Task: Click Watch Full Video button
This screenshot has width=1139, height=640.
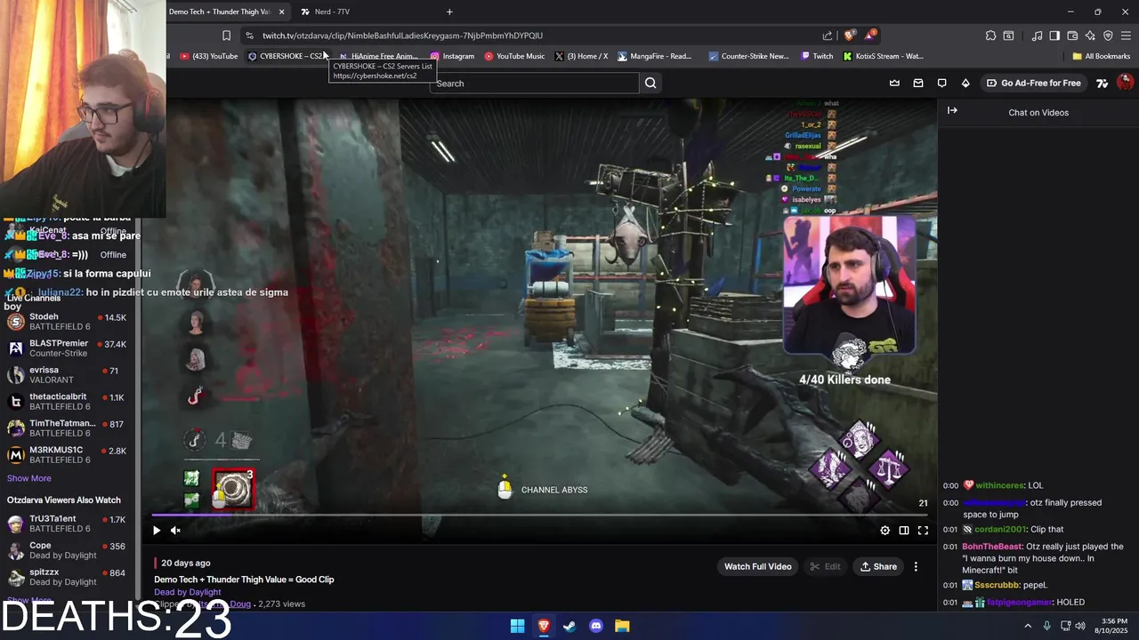Action: (x=757, y=566)
